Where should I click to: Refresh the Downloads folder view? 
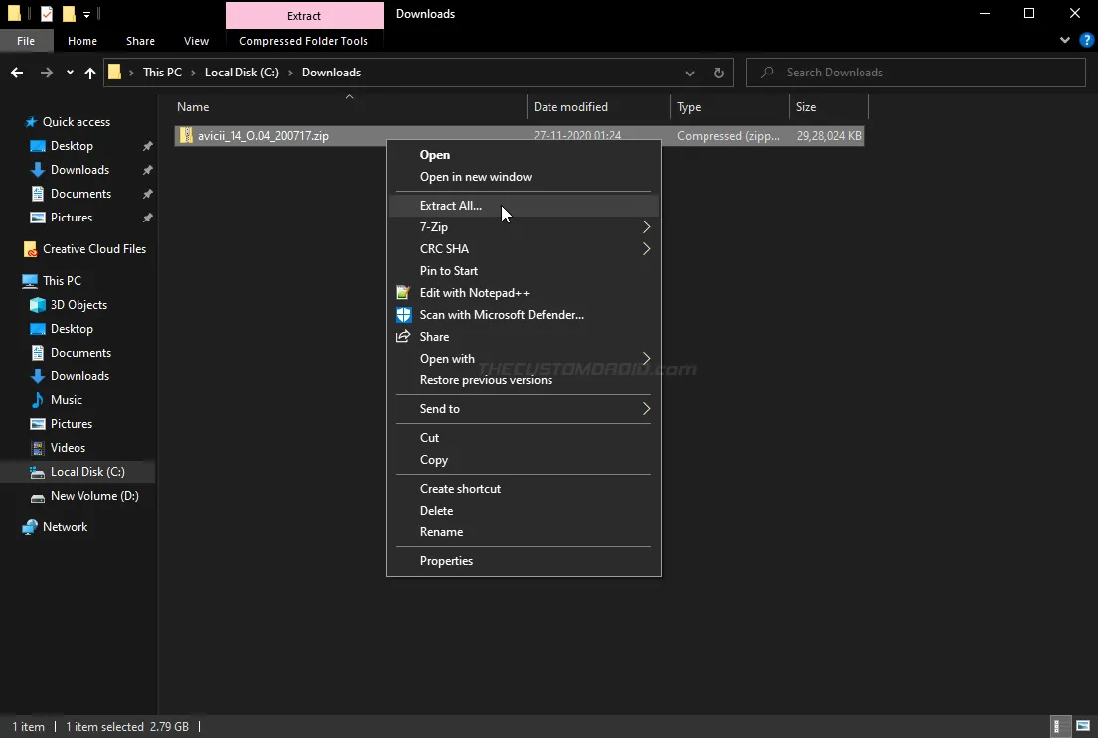point(719,73)
